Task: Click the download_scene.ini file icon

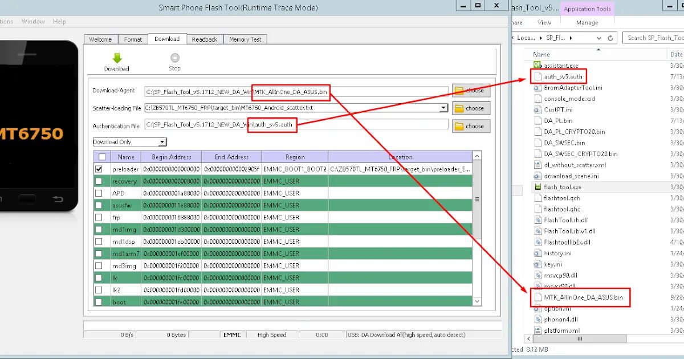Action: (x=538, y=176)
